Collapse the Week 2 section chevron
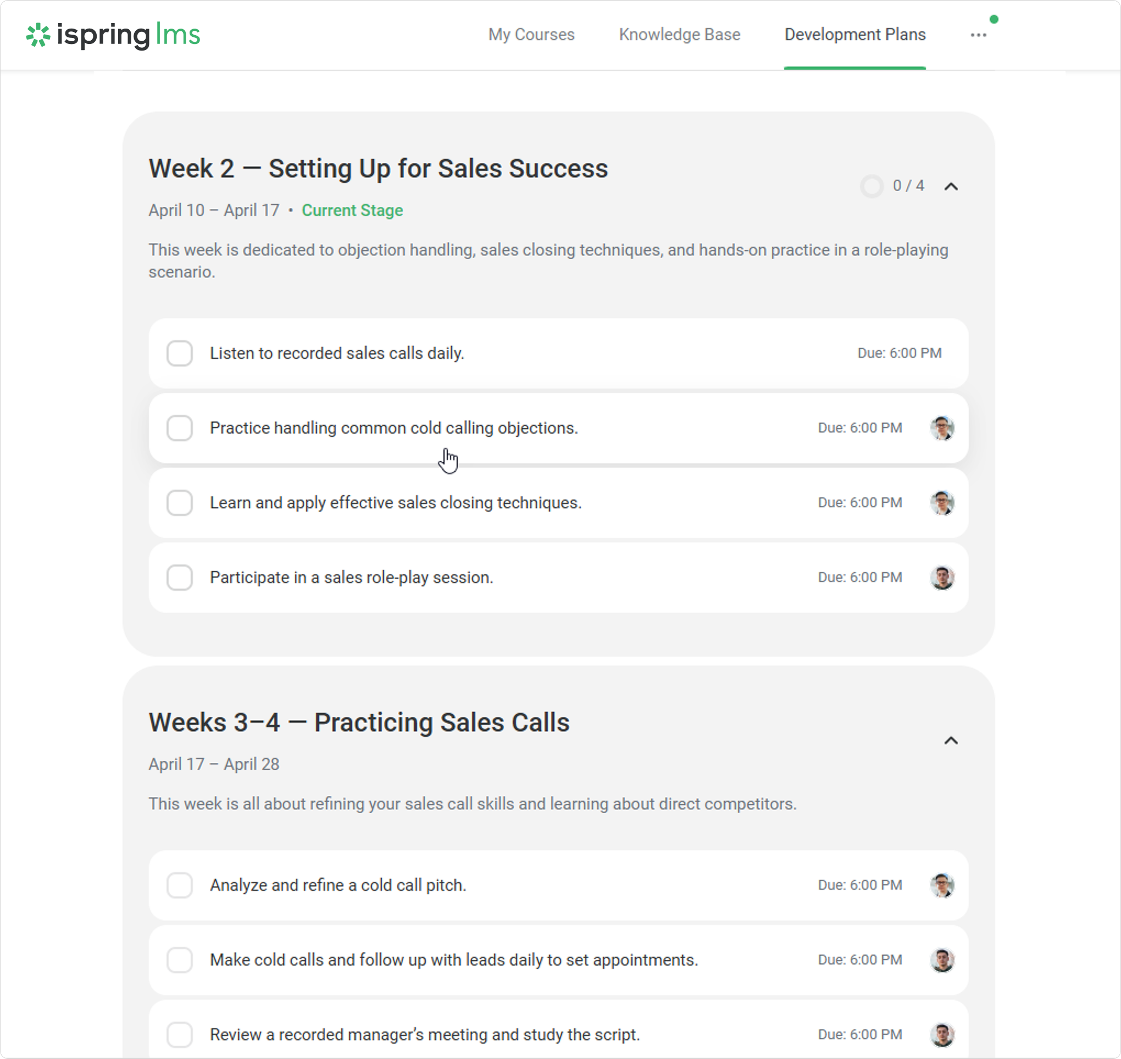This screenshot has width=1121, height=1059. click(x=951, y=186)
